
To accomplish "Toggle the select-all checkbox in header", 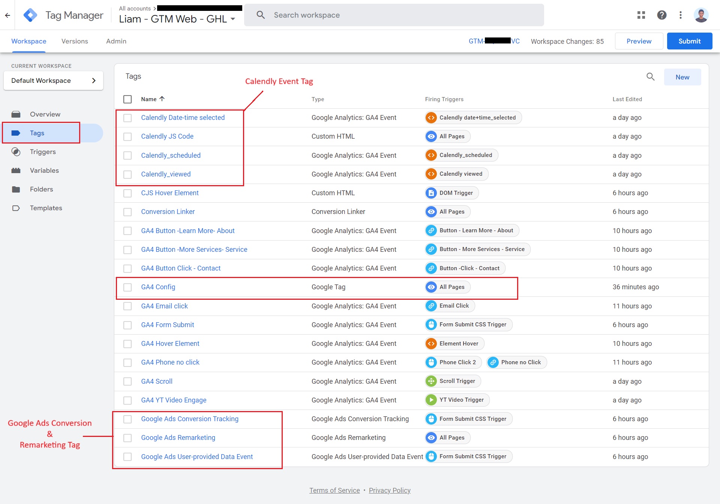I will [127, 99].
